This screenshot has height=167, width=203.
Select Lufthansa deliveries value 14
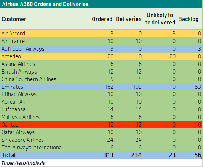pos(139,109)
